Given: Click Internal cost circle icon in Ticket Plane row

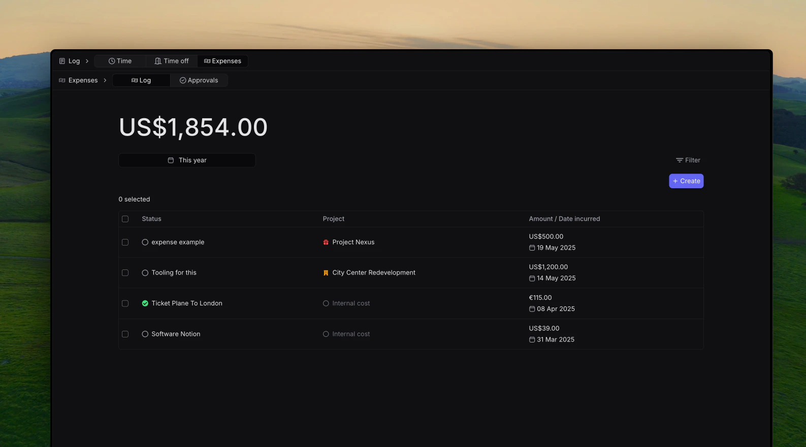Looking at the screenshot, I should coord(326,303).
